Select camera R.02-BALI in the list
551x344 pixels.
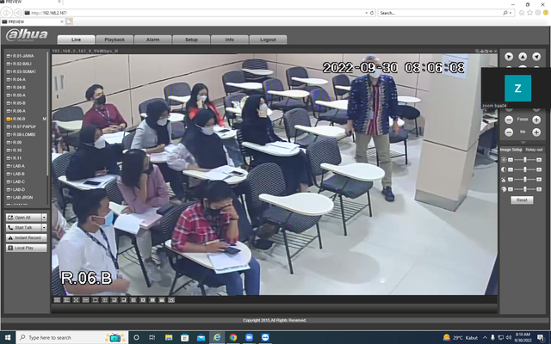(x=19, y=64)
